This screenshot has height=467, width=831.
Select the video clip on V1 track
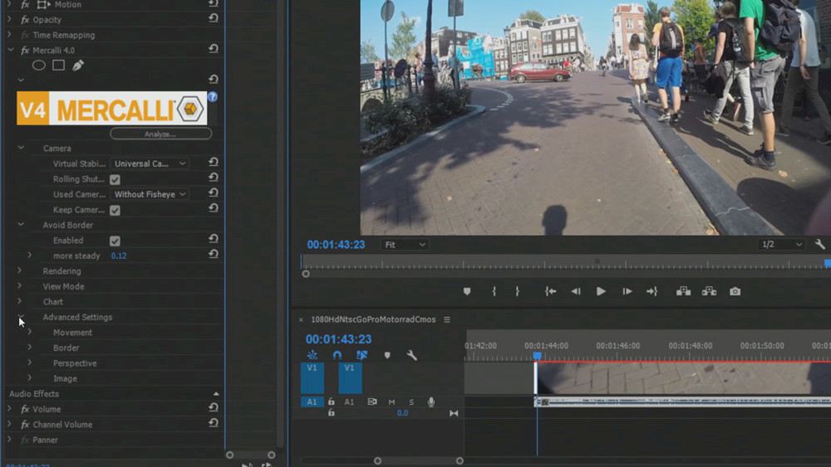coord(684,379)
